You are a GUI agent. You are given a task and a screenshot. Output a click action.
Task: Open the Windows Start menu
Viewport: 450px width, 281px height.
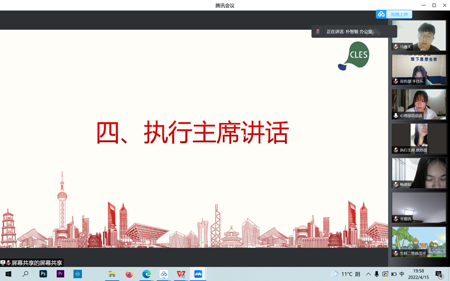tap(8, 274)
